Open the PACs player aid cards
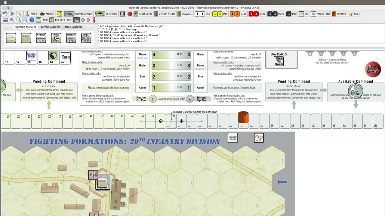Viewport: 385px width, 216px height. coord(354,14)
